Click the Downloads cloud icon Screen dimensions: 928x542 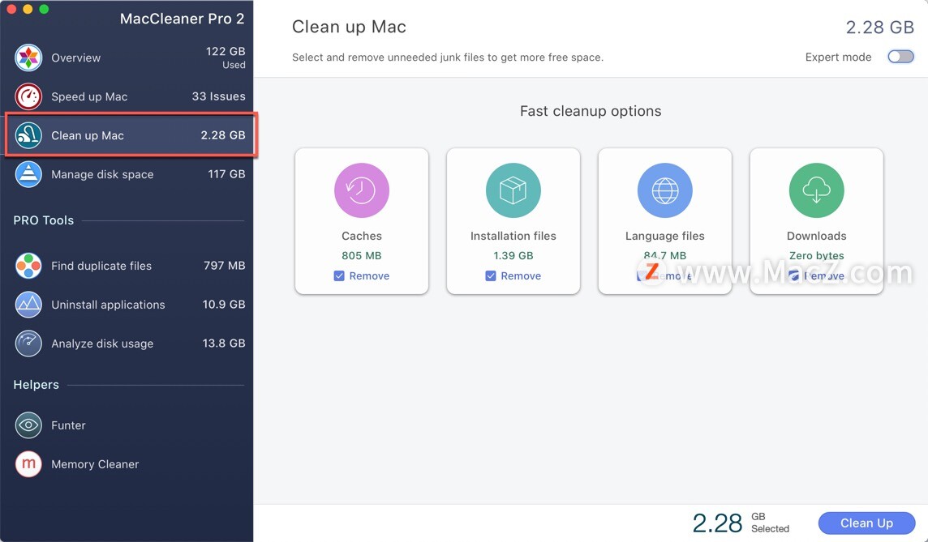[816, 190]
